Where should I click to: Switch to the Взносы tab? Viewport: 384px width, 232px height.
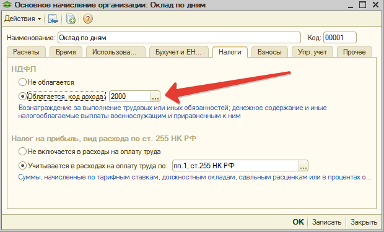[x=269, y=52]
